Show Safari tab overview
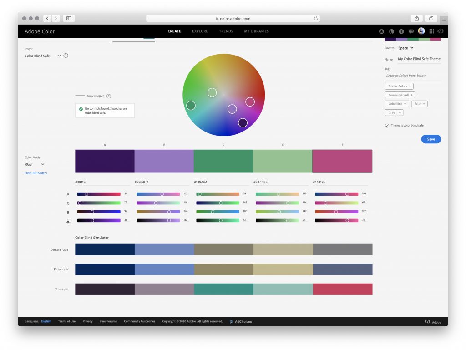Image resolution: width=466 pixels, height=350 pixels. (431, 18)
